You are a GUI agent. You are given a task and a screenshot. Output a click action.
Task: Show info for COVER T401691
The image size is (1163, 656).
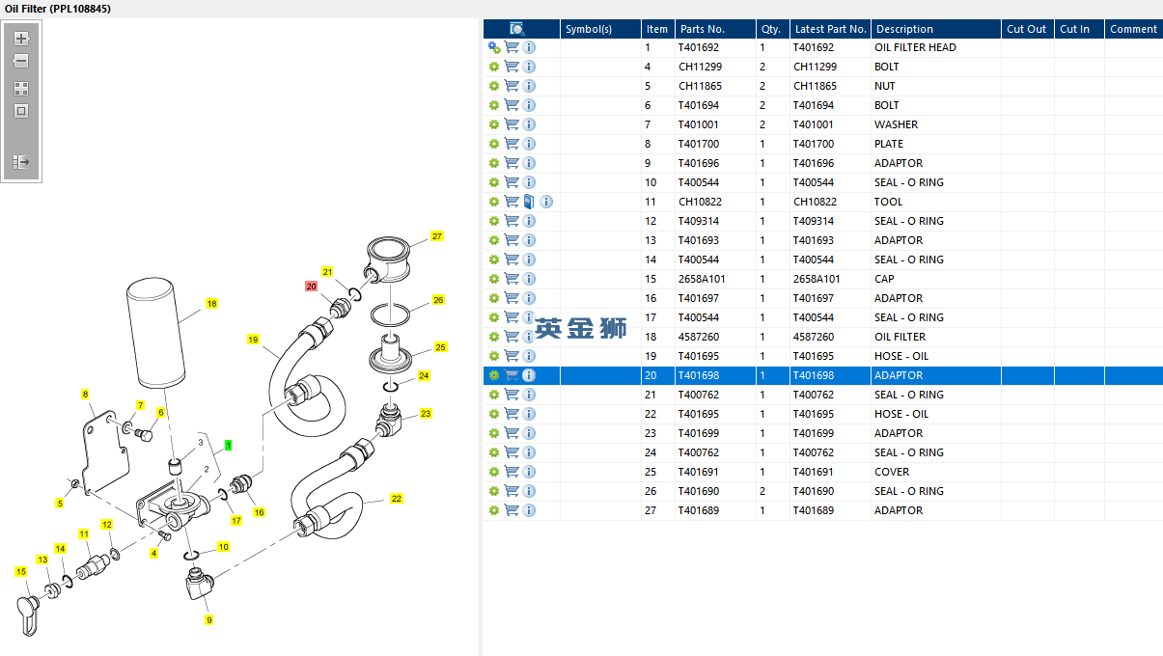point(529,472)
